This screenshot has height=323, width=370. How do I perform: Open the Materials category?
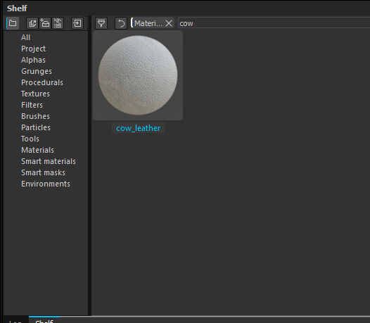point(37,150)
